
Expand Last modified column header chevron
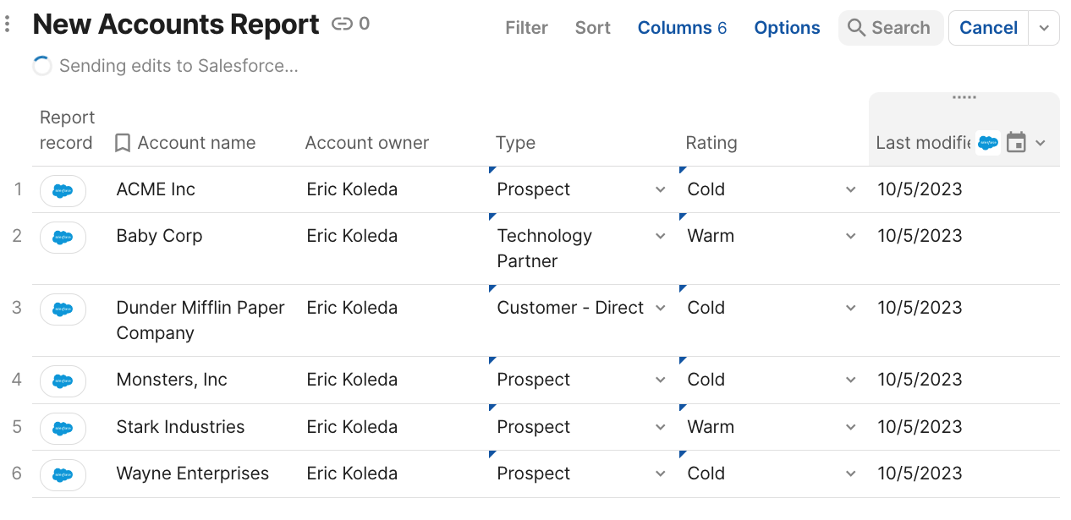click(x=1041, y=143)
